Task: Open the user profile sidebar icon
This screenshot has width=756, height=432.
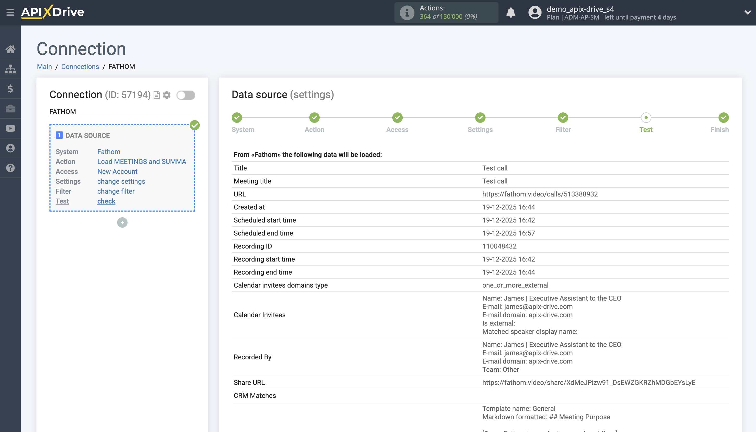Action: click(x=10, y=148)
